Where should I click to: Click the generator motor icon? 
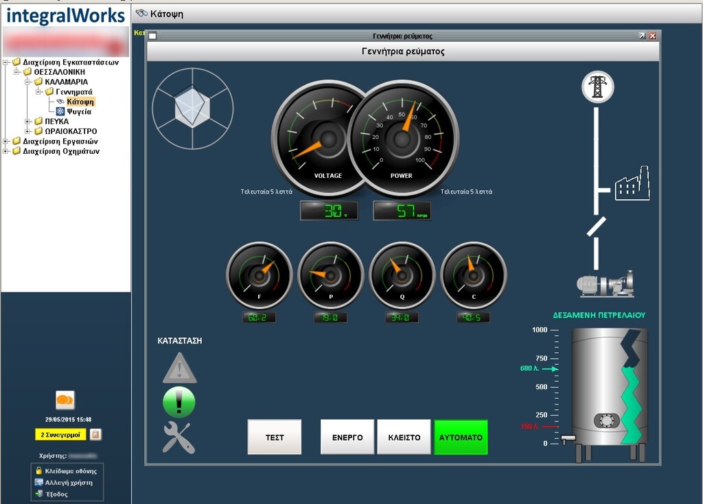point(604,283)
